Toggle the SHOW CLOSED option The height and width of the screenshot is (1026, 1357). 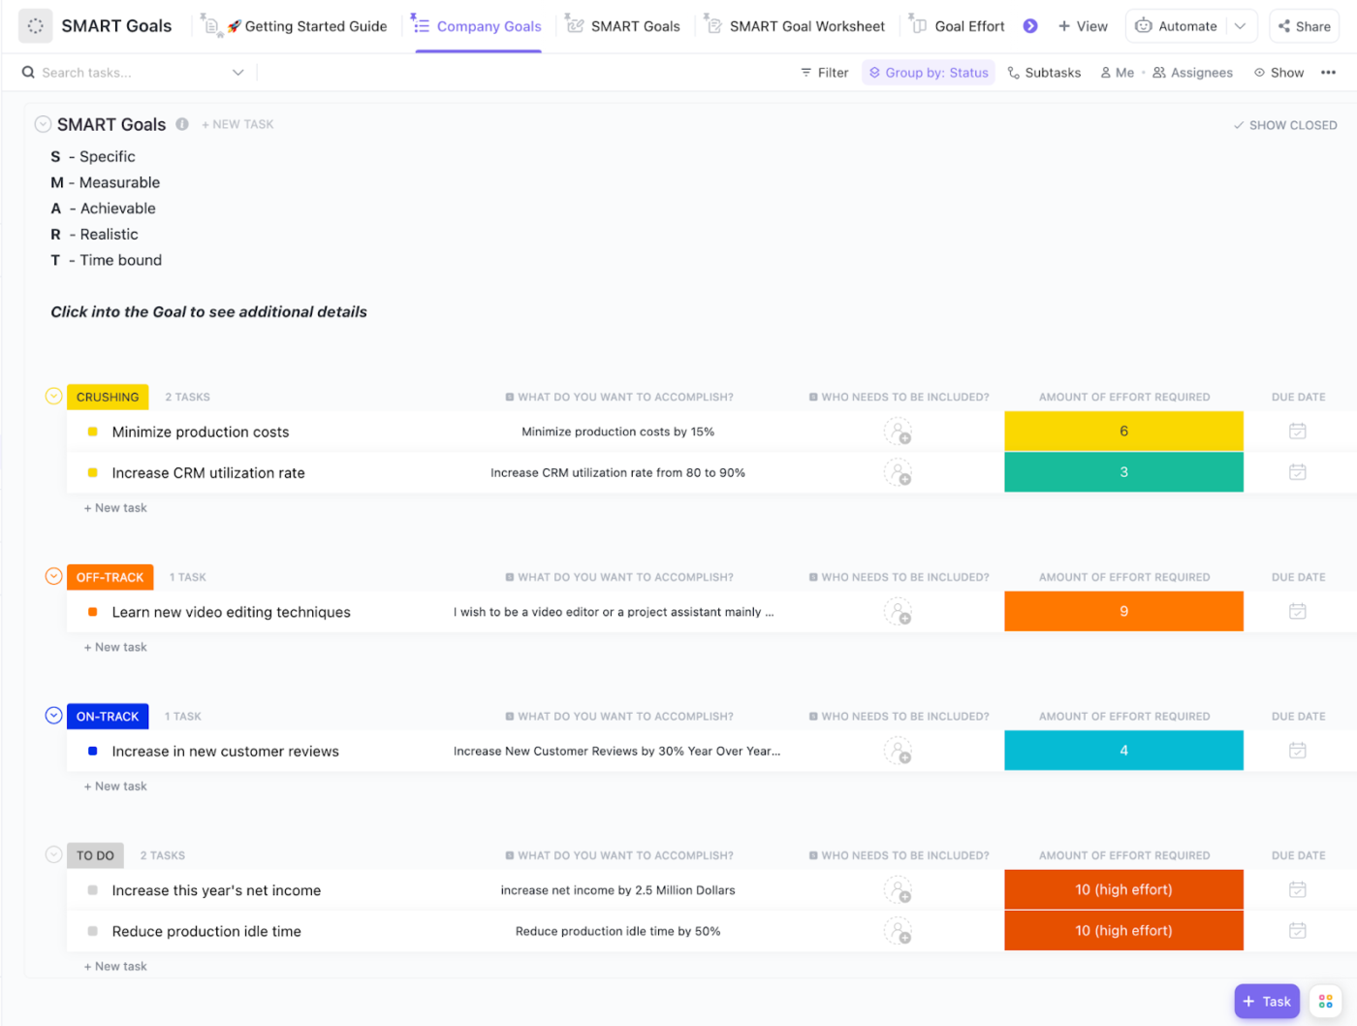pos(1285,125)
